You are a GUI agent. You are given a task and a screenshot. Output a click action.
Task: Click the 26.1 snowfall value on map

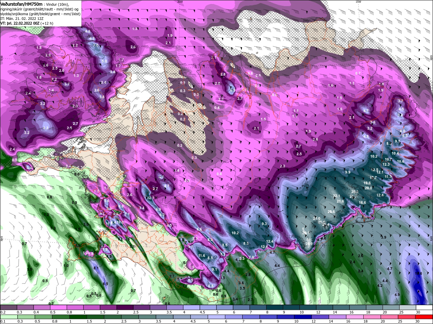pos(306,233)
